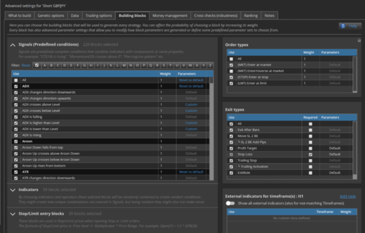Uncheck the ADX group checkbox
Image resolution: width=365 pixels, height=233 pixels.
(16, 86)
